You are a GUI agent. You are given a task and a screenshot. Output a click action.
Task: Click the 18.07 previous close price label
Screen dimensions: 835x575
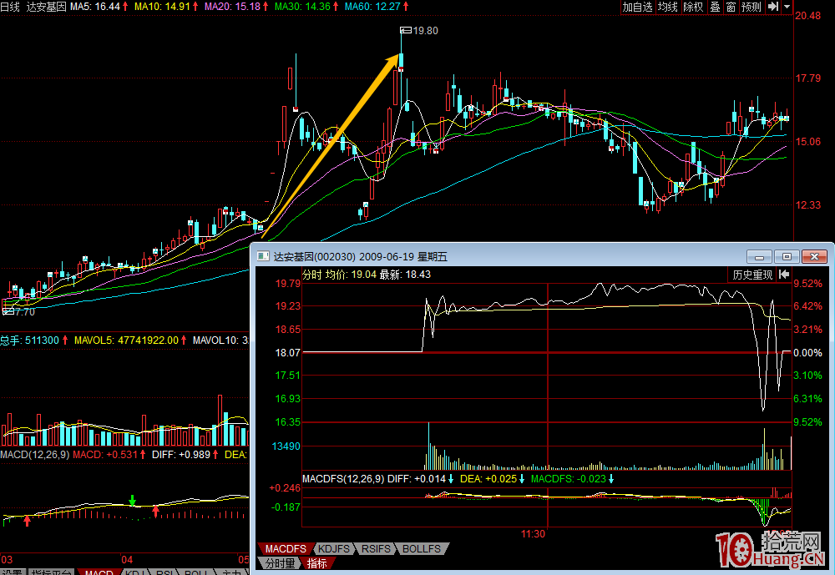click(x=287, y=352)
